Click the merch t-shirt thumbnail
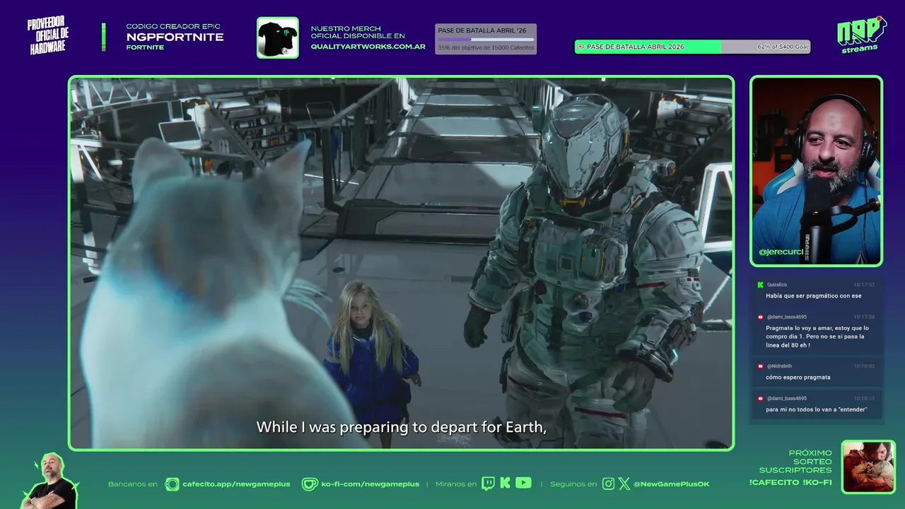The image size is (905, 509). (x=277, y=37)
